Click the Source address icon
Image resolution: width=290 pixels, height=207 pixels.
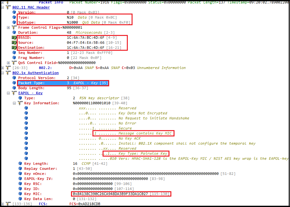point(14,43)
